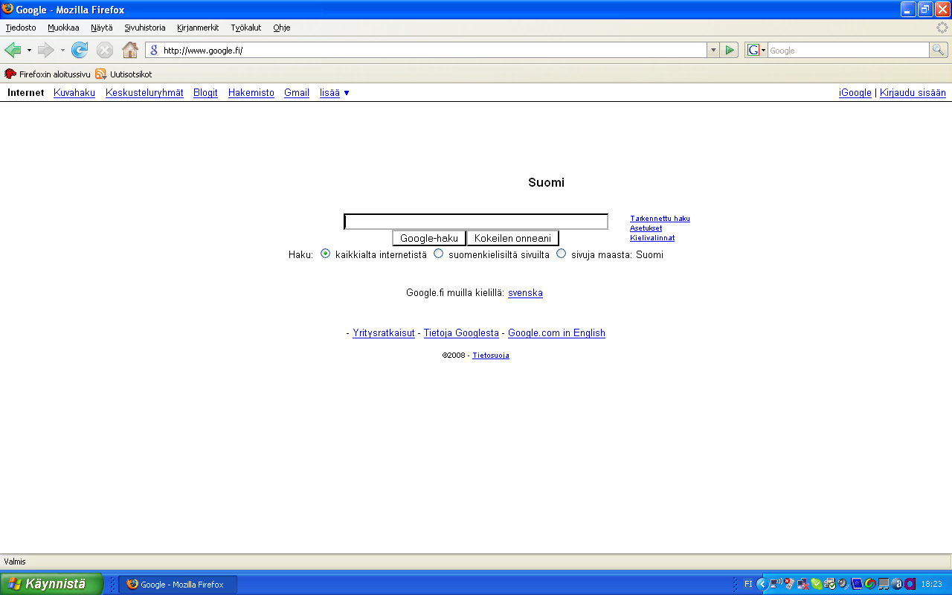Click the Kirjaudu sisään sign-in link
The width and height of the screenshot is (952, 595).
pos(913,93)
